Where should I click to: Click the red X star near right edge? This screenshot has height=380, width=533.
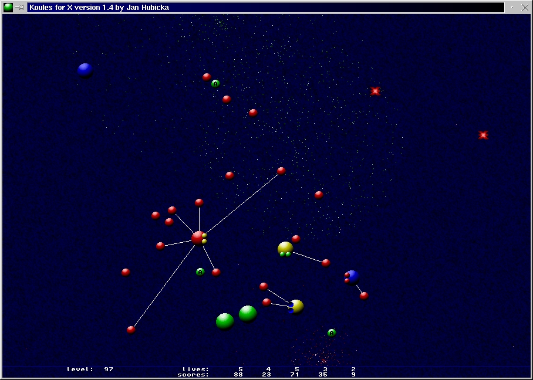tap(483, 135)
